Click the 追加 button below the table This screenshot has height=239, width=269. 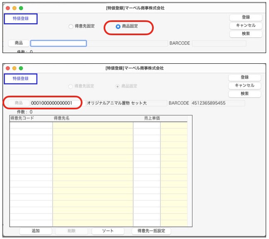[36, 231]
